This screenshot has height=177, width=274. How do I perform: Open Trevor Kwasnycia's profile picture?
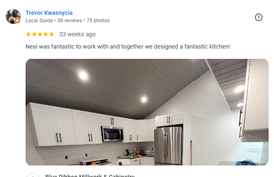[x=13, y=16]
